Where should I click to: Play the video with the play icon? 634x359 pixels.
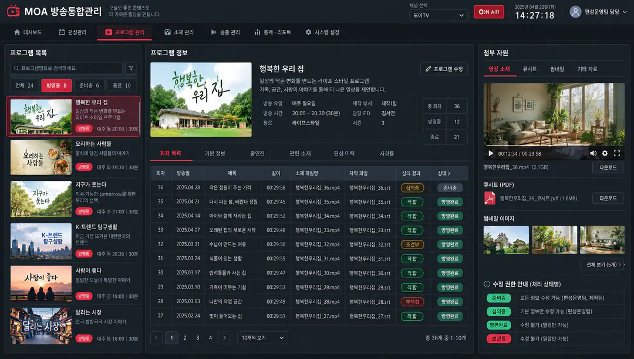[490, 153]
